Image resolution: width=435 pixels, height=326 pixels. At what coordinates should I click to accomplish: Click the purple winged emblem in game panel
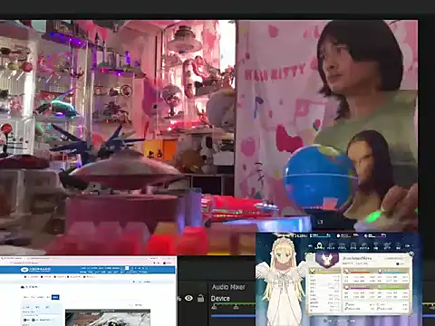click(x=326, y=259)
